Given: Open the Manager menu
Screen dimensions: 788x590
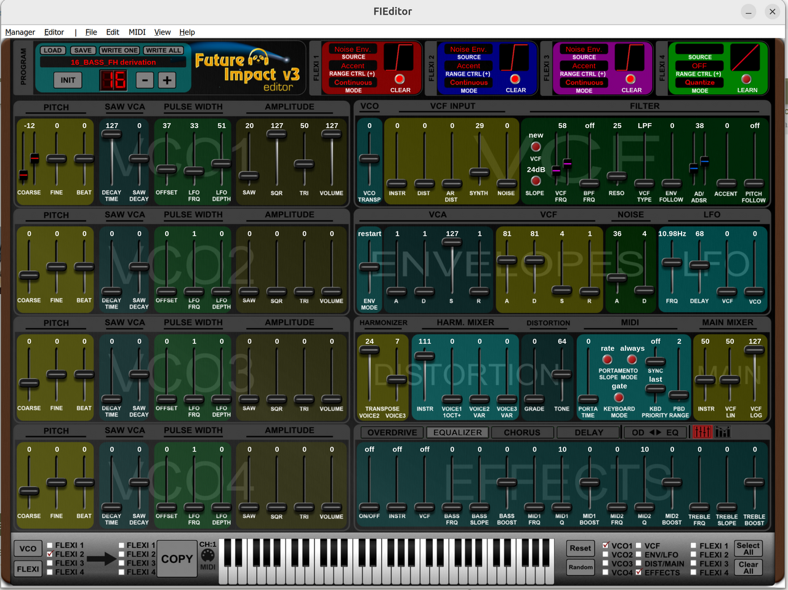Looking at the screenshot, I should [x=20, y=32].
